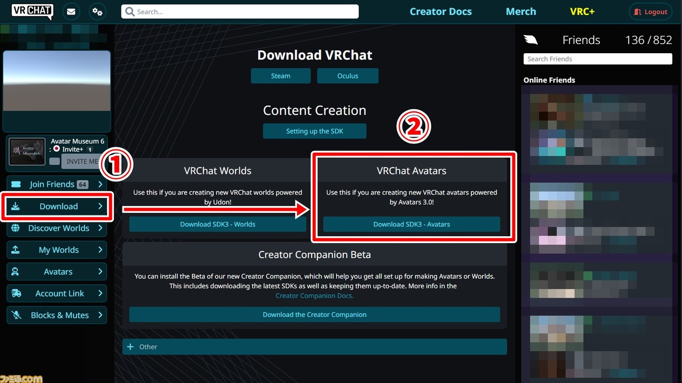Click the Online Friends heading
Image resolution: width=682 pixels, height=383 pixels.
(x=549, y=80)
